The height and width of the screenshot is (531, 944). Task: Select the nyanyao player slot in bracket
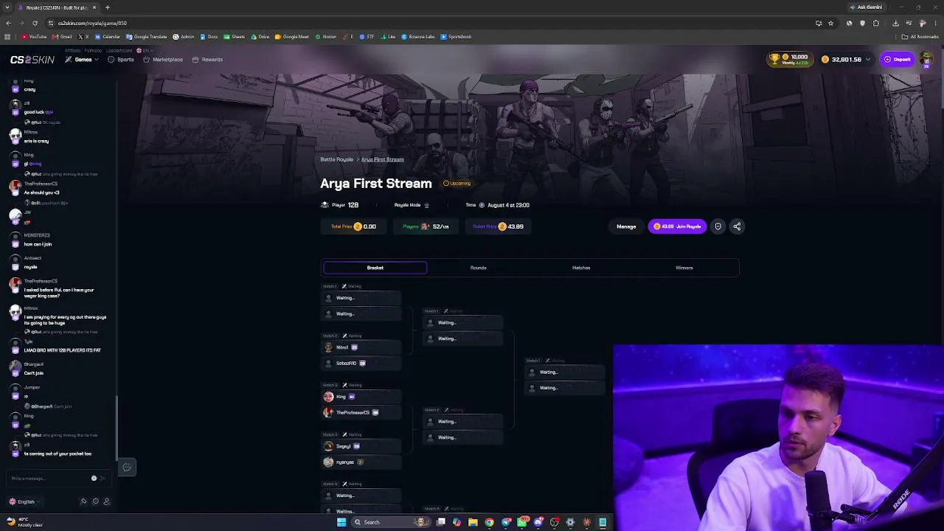361,462
